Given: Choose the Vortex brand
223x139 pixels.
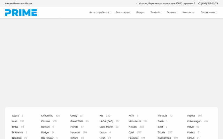Looking at the screenshot, I should coord(191,132).
